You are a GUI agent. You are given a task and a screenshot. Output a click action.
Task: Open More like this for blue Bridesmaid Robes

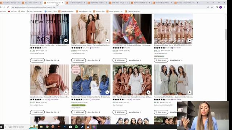(x=94, y=112)
